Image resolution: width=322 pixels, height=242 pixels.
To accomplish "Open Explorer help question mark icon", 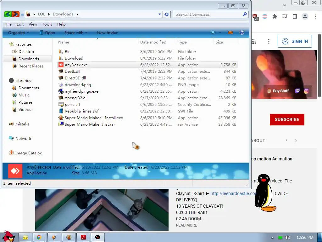I will tap(242, 32).
